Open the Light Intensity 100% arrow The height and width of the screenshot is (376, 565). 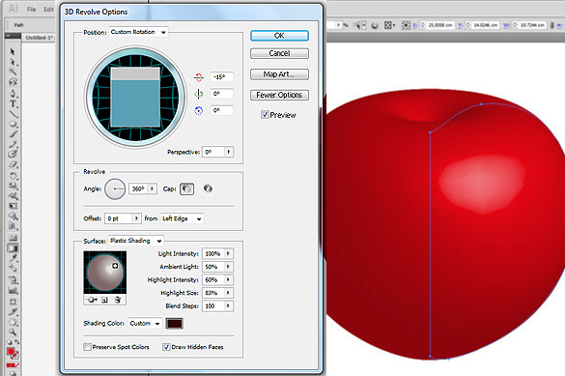pos(228,253)
